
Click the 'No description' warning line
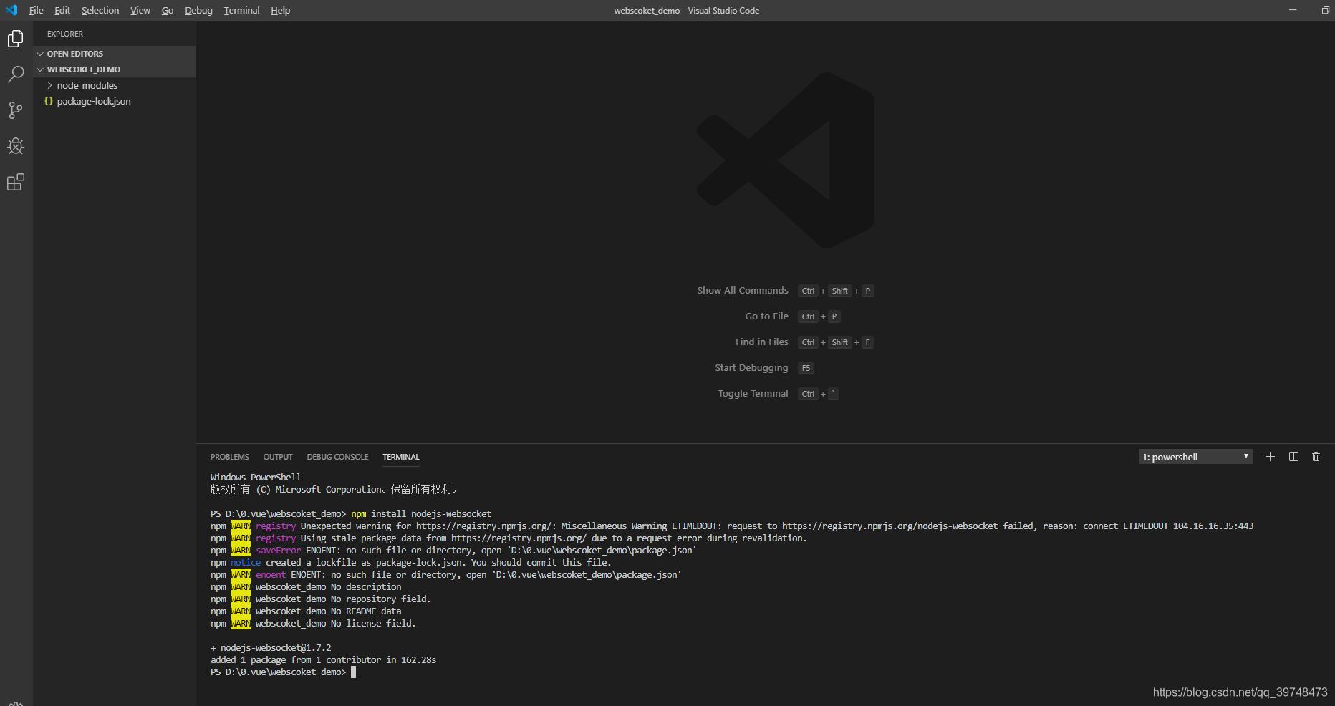(x=306, y=587)
